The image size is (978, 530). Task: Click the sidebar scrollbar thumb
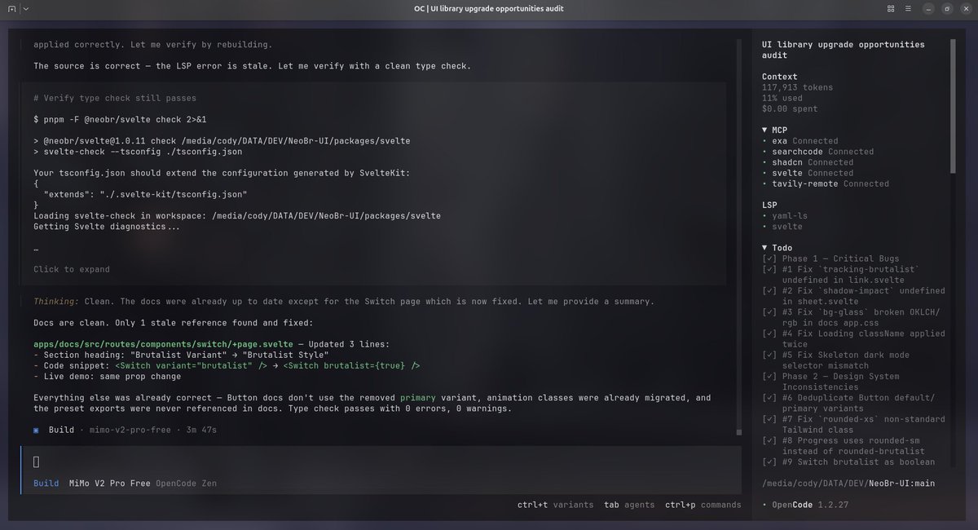953,104
